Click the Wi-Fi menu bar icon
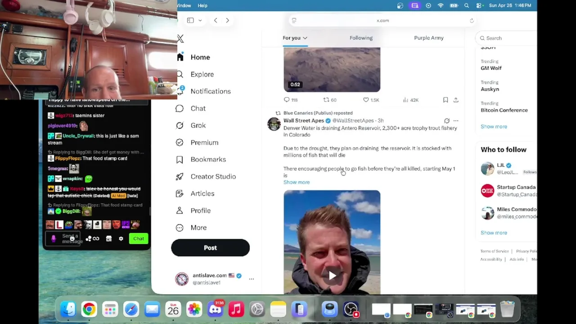The height and width of the screenshot is (324, 576). (x=441, y=5)
